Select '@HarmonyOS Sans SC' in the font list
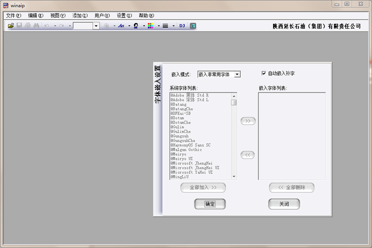This screenshot has height=248, width=372. pos(191,145)
